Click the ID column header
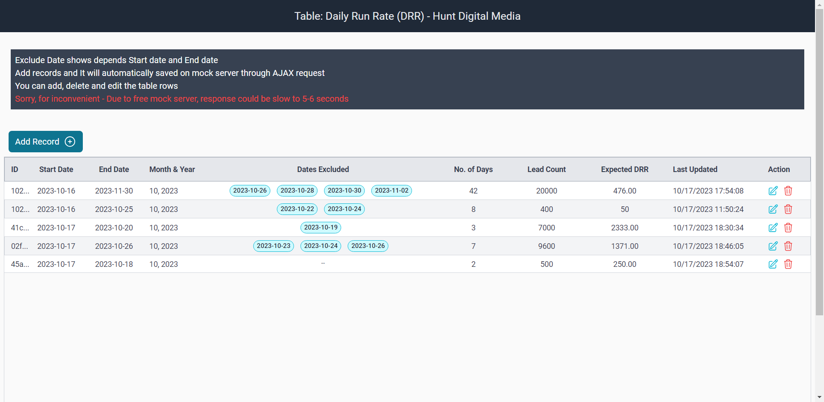The width and height of the screenshot is (824, 402). tap(15, 169)
